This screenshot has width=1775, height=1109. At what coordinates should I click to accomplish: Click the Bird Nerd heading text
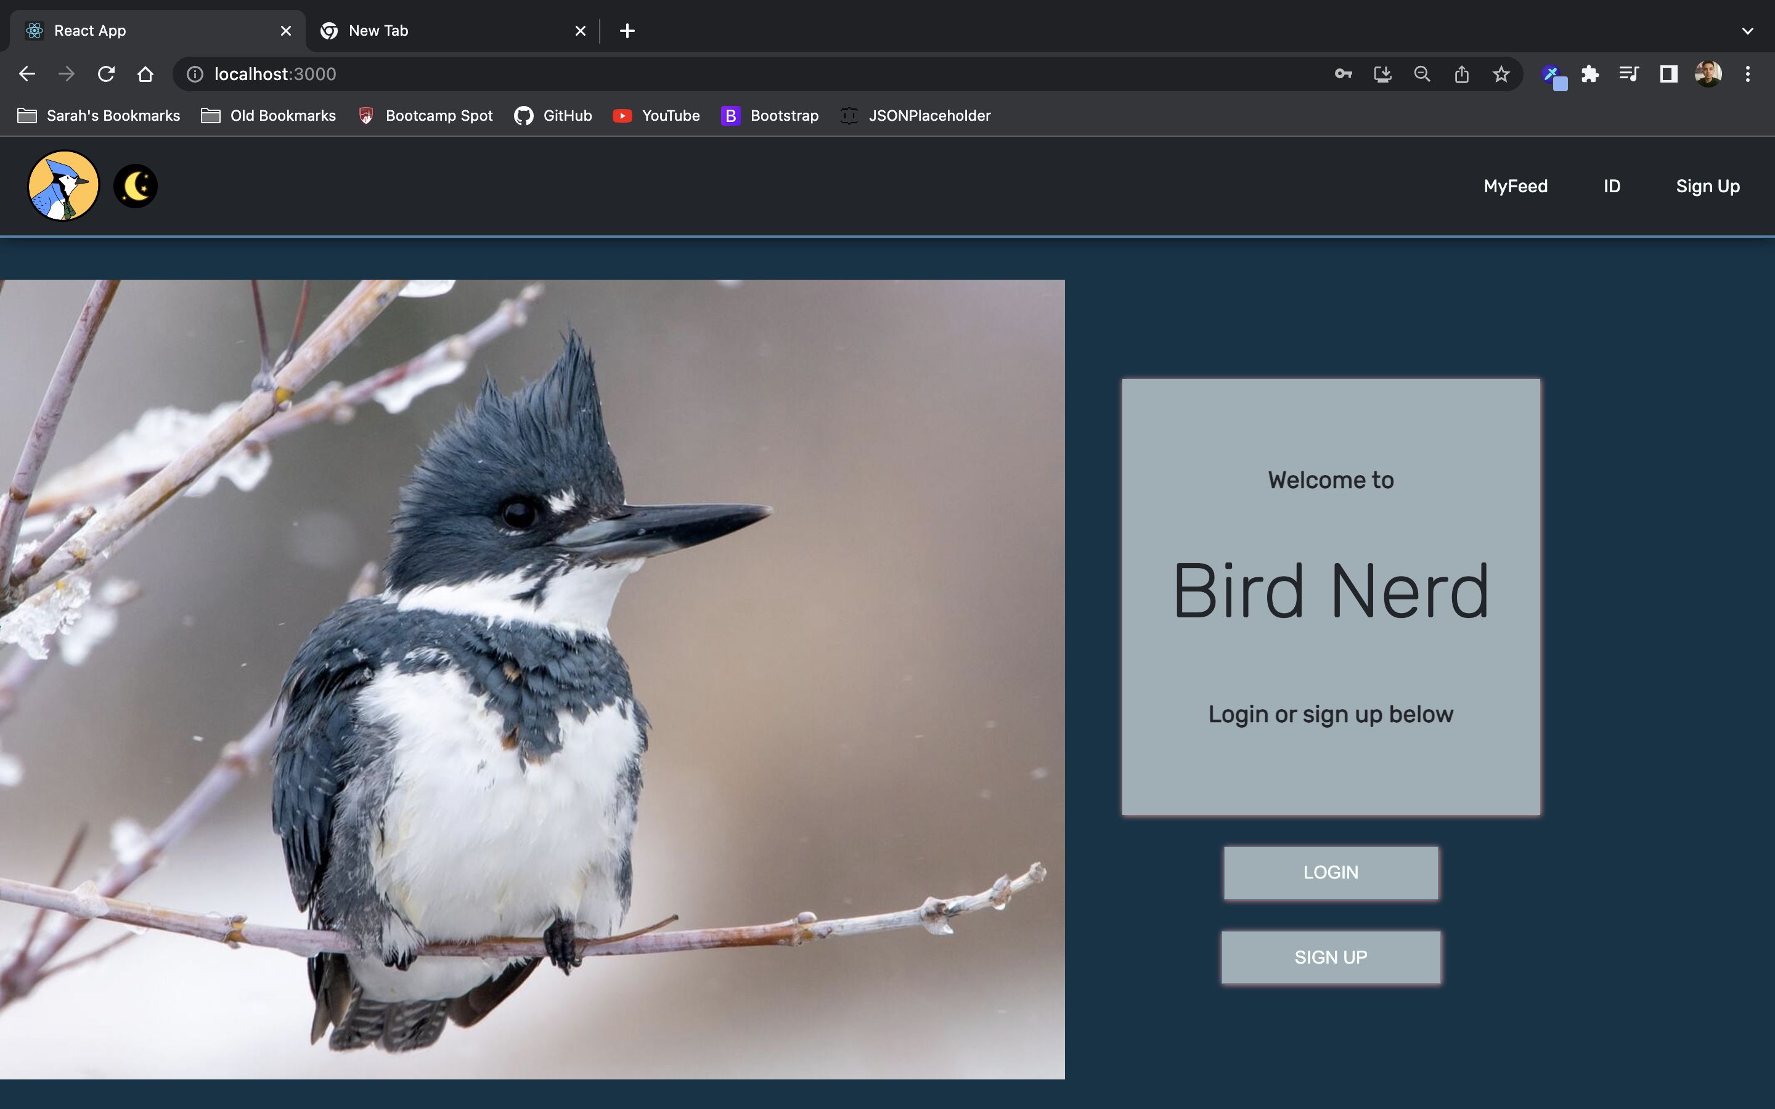point(1331,590)
